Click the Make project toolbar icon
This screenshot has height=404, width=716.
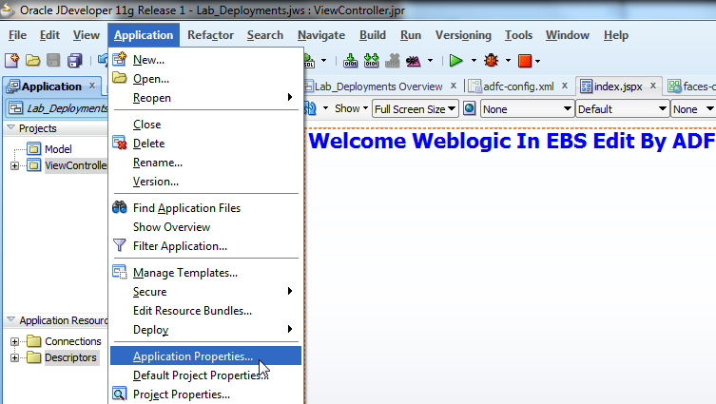point(350,60)
